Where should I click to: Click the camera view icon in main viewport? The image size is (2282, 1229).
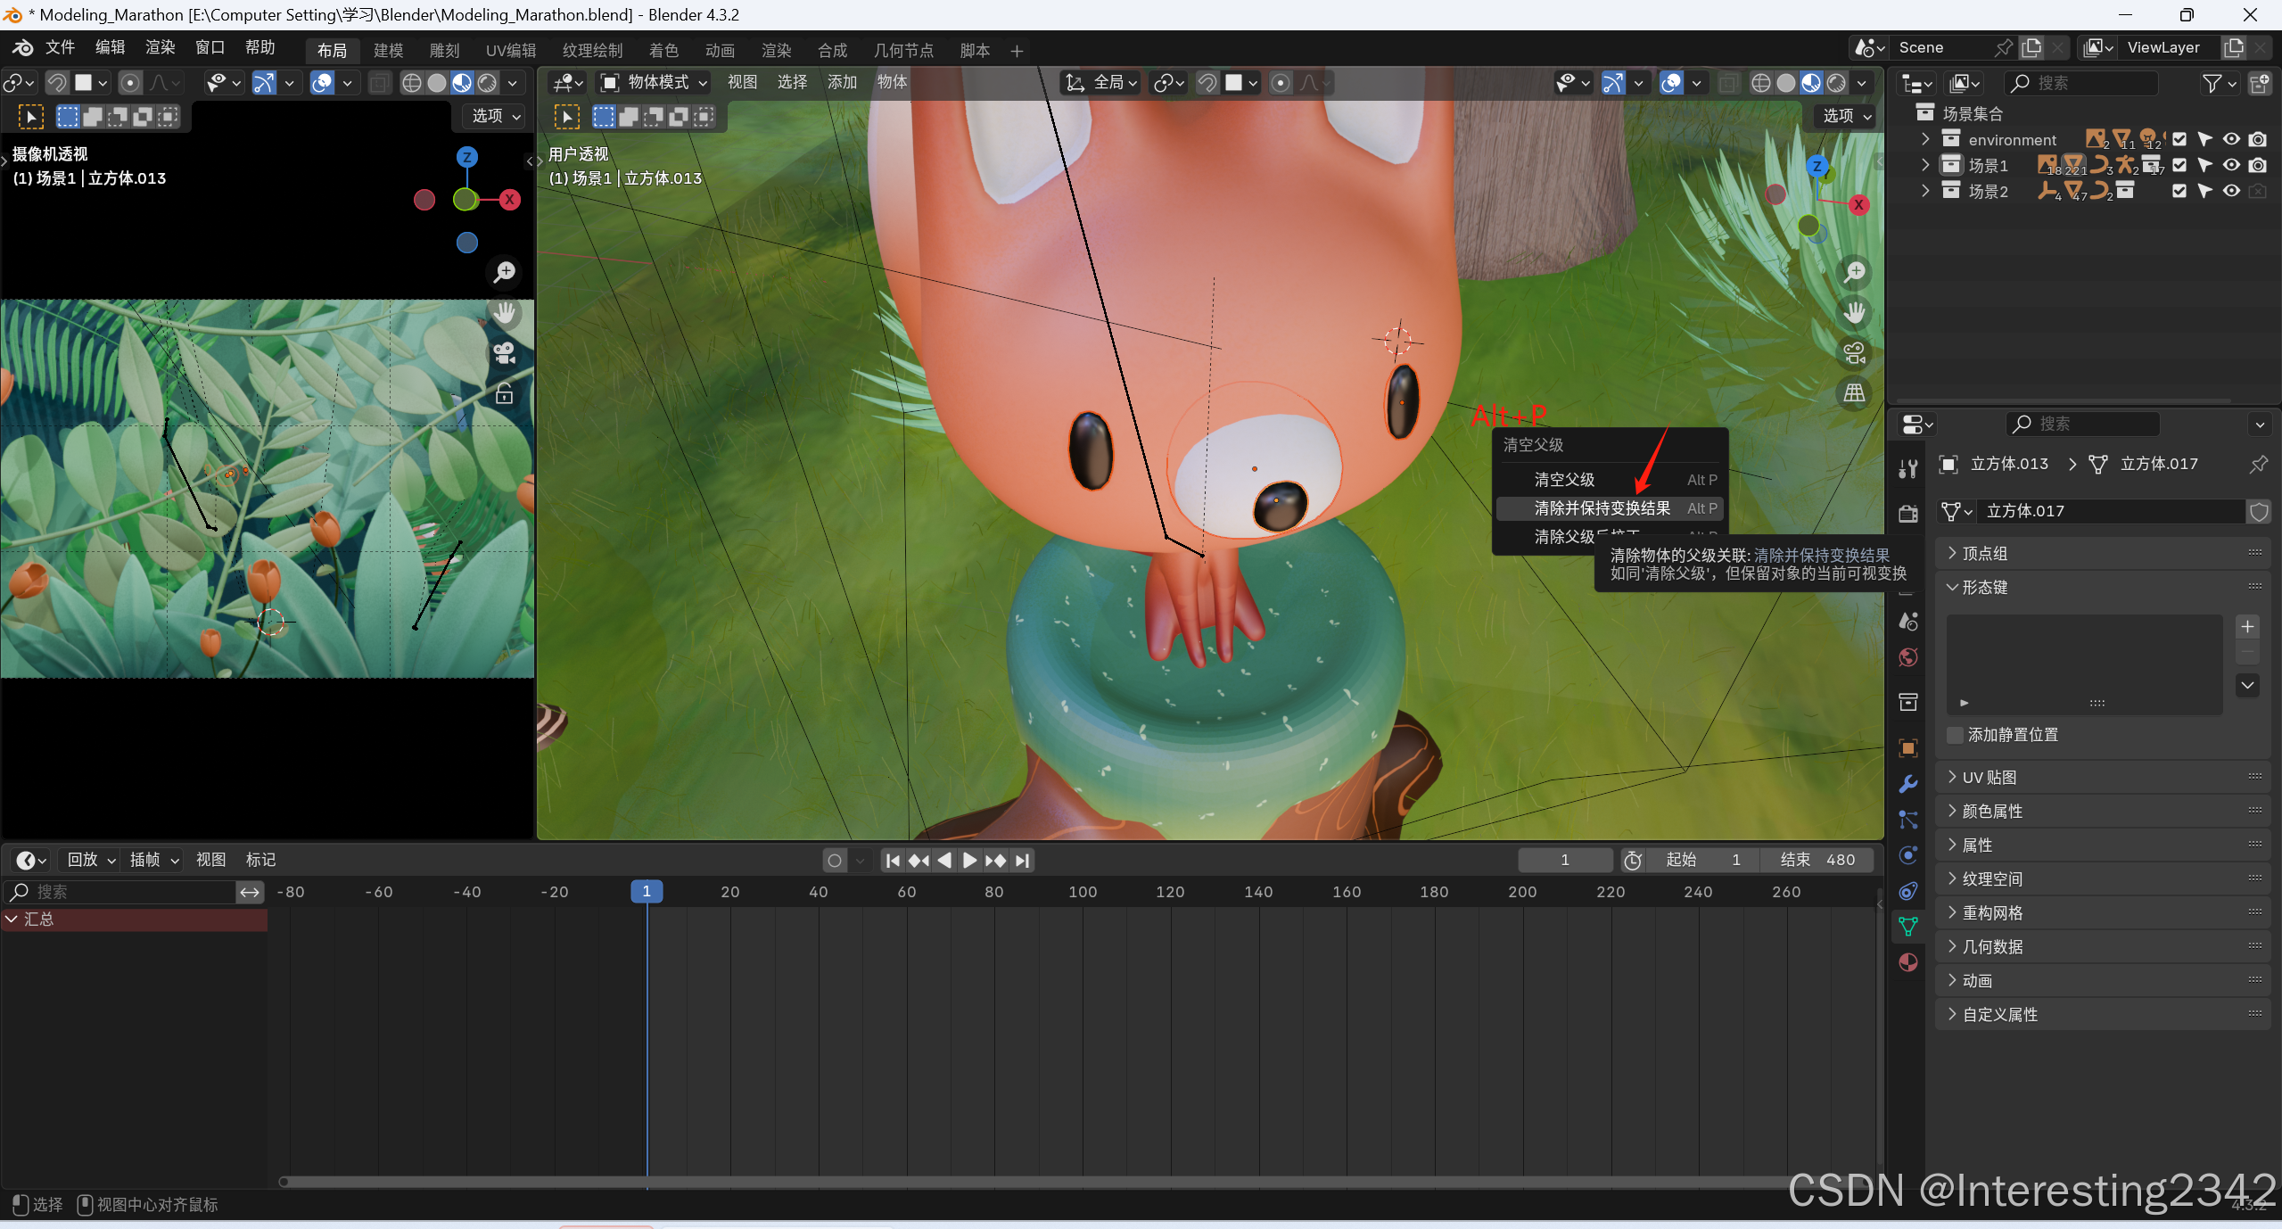1855,353
